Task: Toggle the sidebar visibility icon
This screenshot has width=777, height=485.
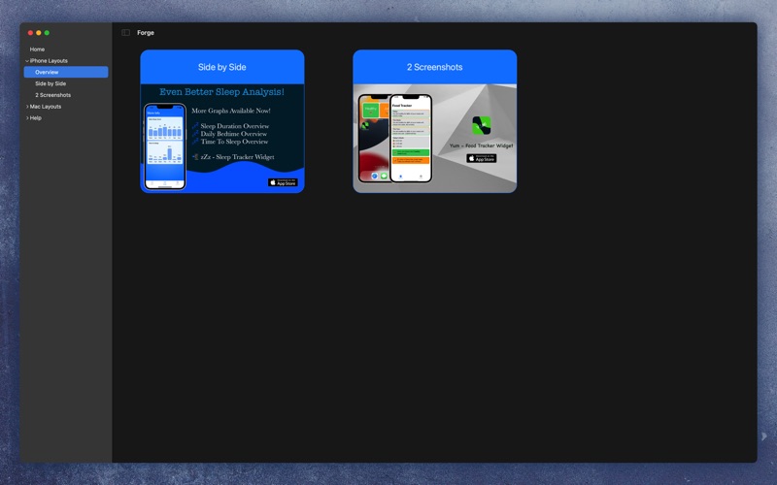Action: coord(126,33)
